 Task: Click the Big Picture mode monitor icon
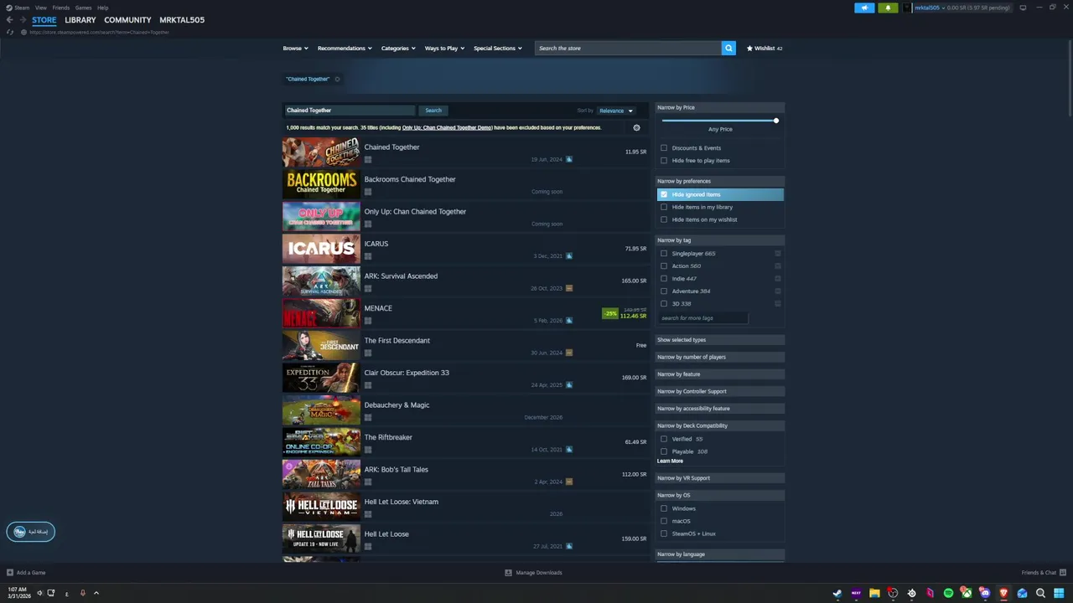coord(1023,8)
